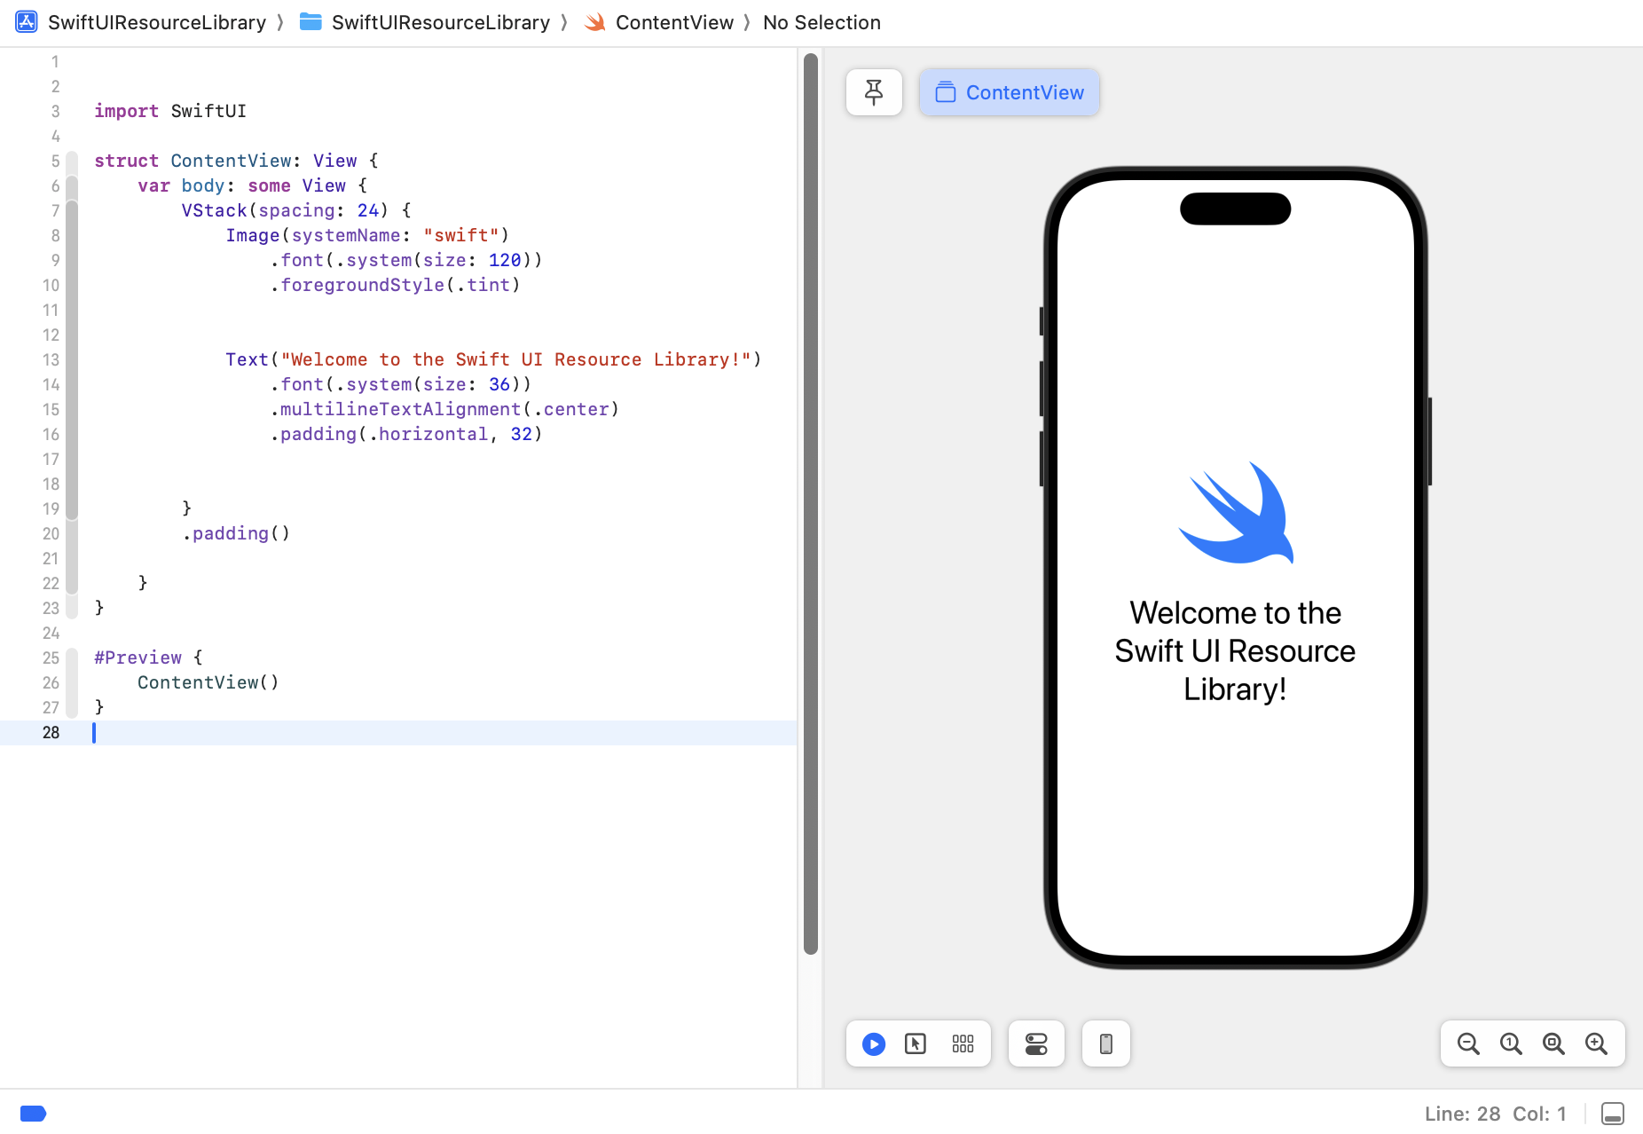
Task: Start the Live preview play button
Action: click(874, 1043)
